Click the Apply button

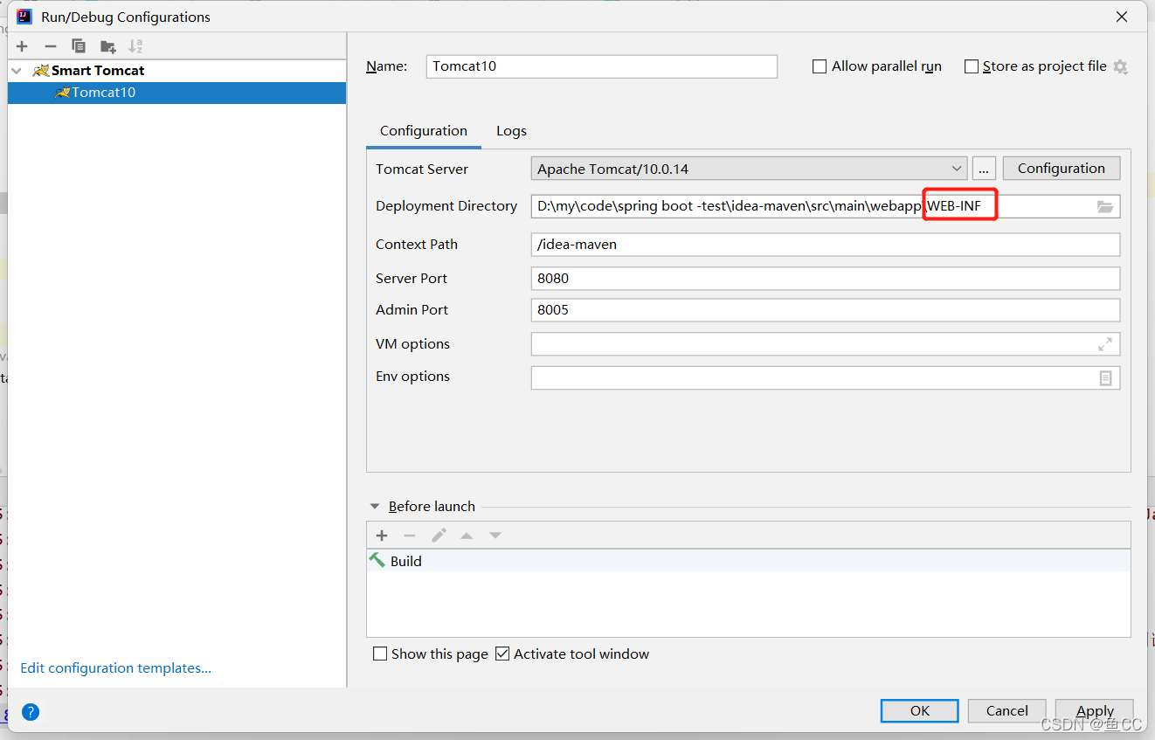click(1095, 711)
